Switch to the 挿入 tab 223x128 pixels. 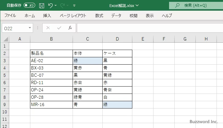[x=47, y=16]
